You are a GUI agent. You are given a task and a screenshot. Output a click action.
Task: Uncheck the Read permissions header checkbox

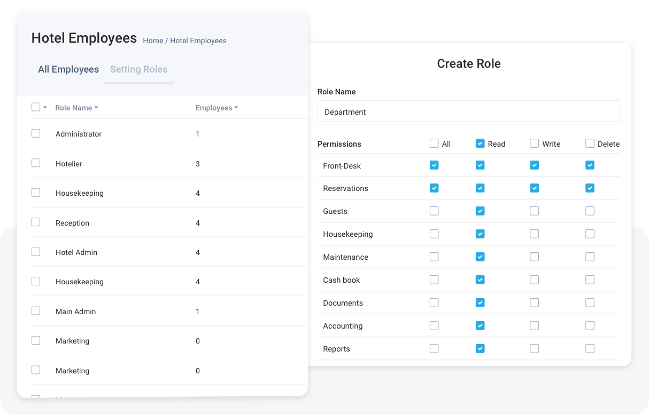point(480,143)
